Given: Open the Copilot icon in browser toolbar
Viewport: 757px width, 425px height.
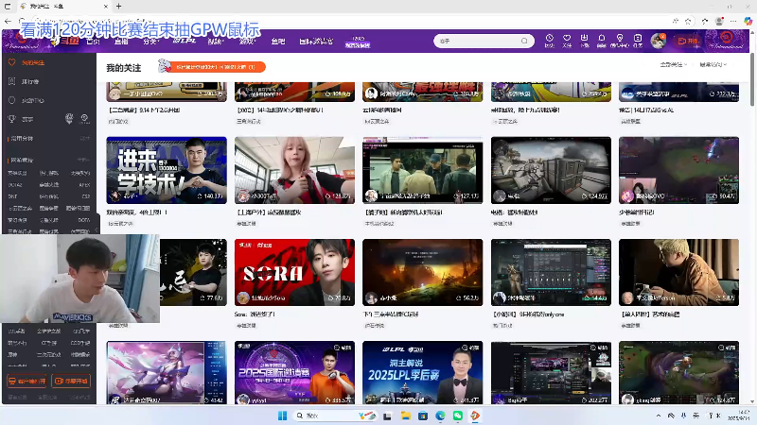Looking at the screenshot, I should (748, 21).
